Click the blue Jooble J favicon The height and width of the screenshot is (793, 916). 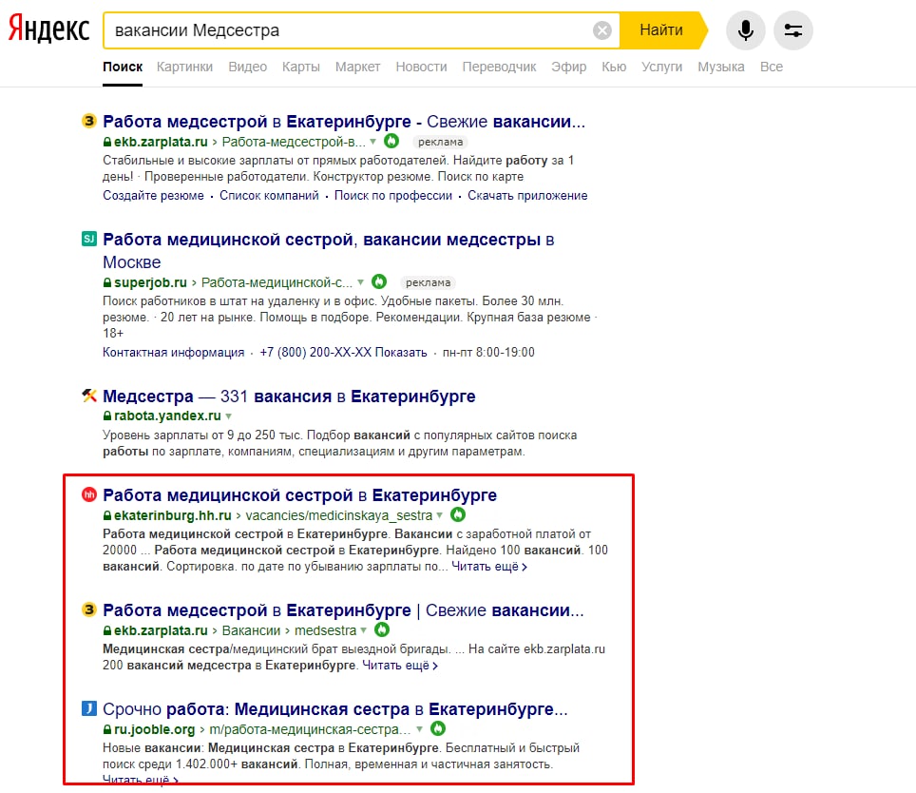point(88,708)
